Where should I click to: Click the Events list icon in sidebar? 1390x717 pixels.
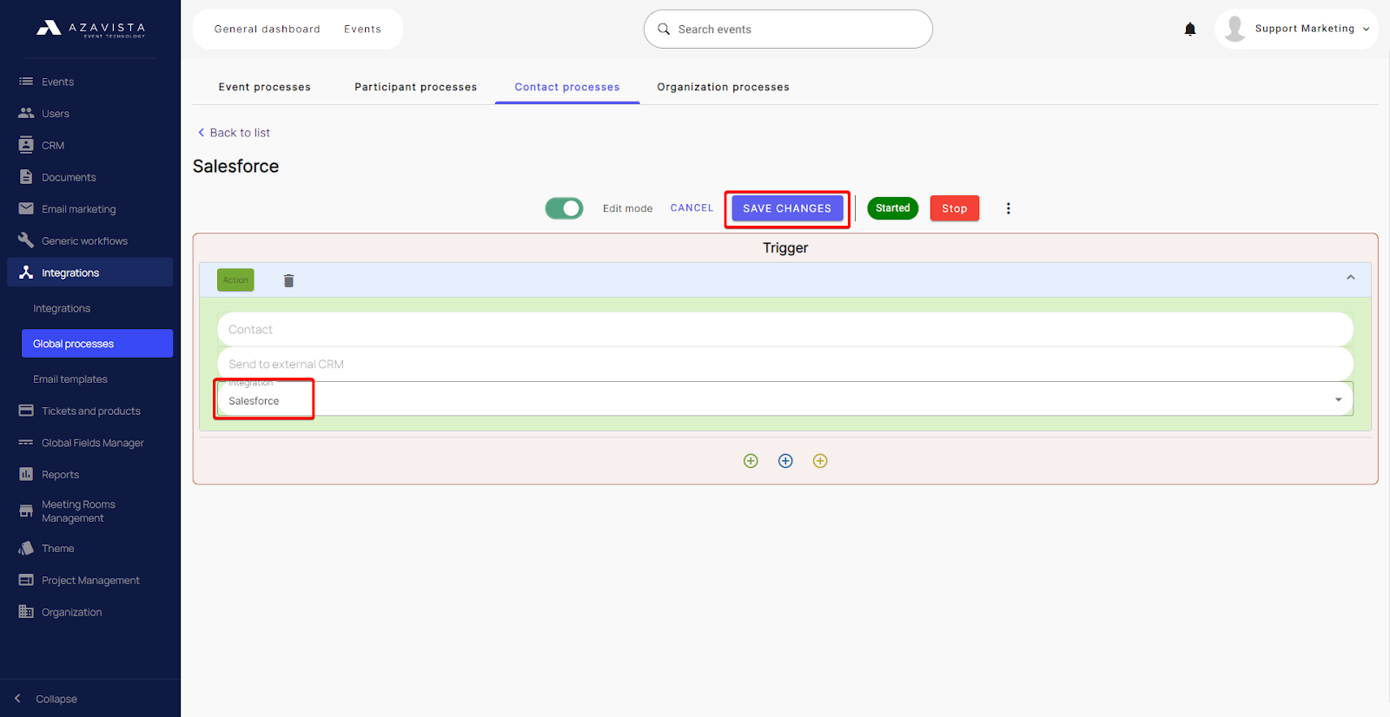click(26, 82)
